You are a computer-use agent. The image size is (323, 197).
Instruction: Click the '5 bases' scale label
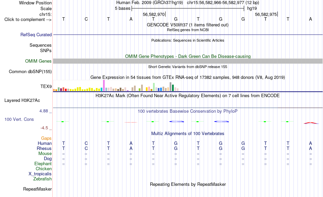coord(122,8)
